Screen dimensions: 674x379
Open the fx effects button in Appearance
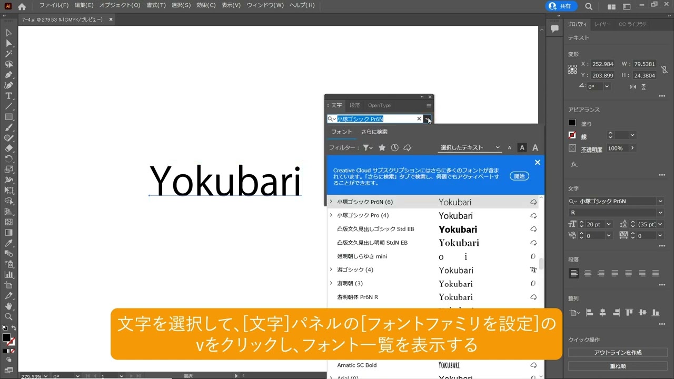[x=574, y=164]
